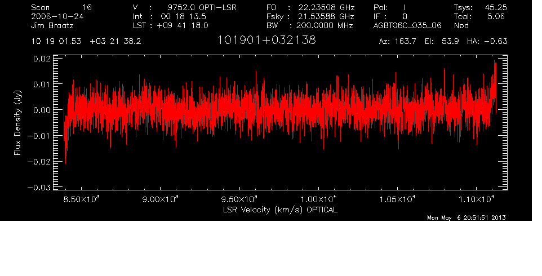Click bandwidth 200.0000 MHz
This screenshot has width=542, height=276.
pos(325,25)
